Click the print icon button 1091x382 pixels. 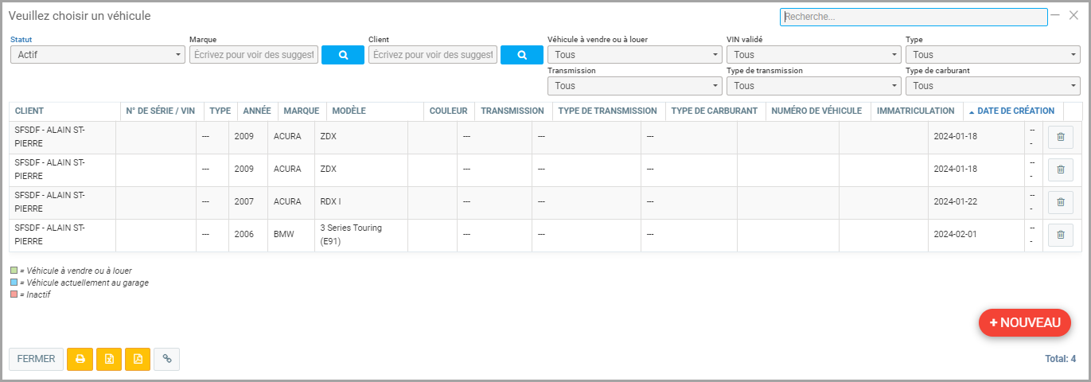click(80, 359)
